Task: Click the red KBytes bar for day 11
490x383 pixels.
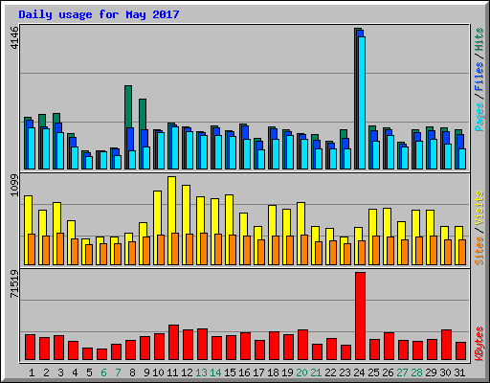Action: coord(173,343)
